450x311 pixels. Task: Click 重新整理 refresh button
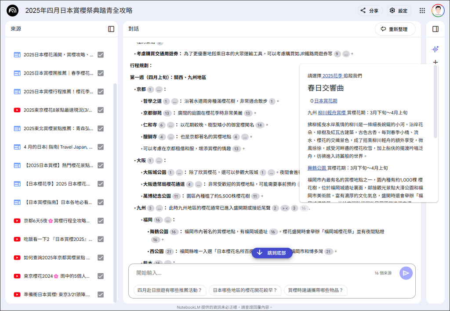395,29
